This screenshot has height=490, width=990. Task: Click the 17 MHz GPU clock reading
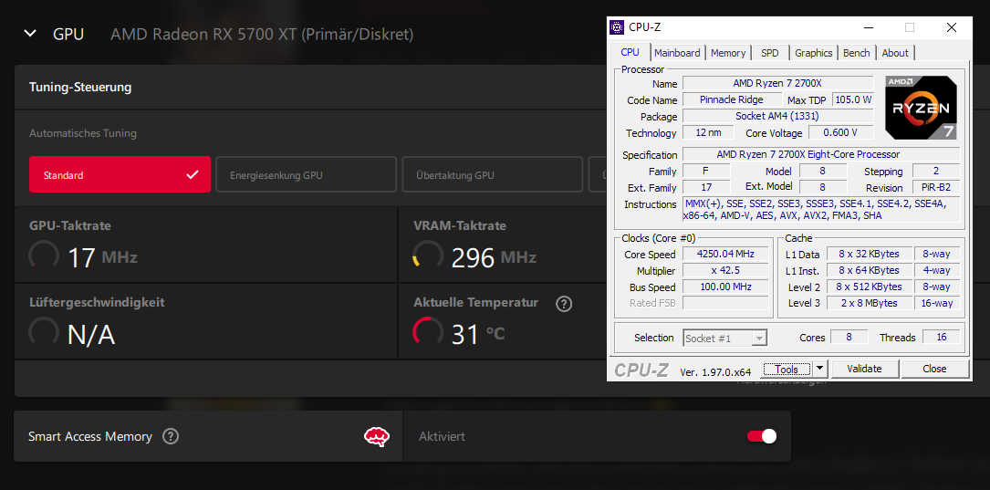pyautogui.click(x=102, y=257)
